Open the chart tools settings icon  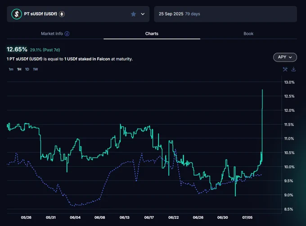[285, 69]
